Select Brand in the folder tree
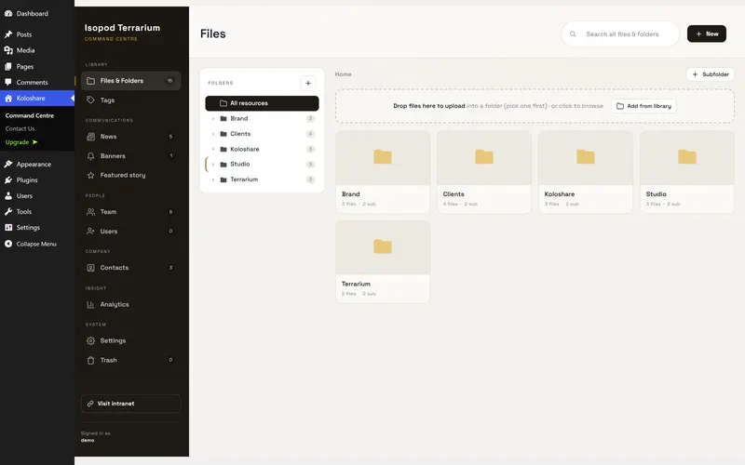 point(262,119)
